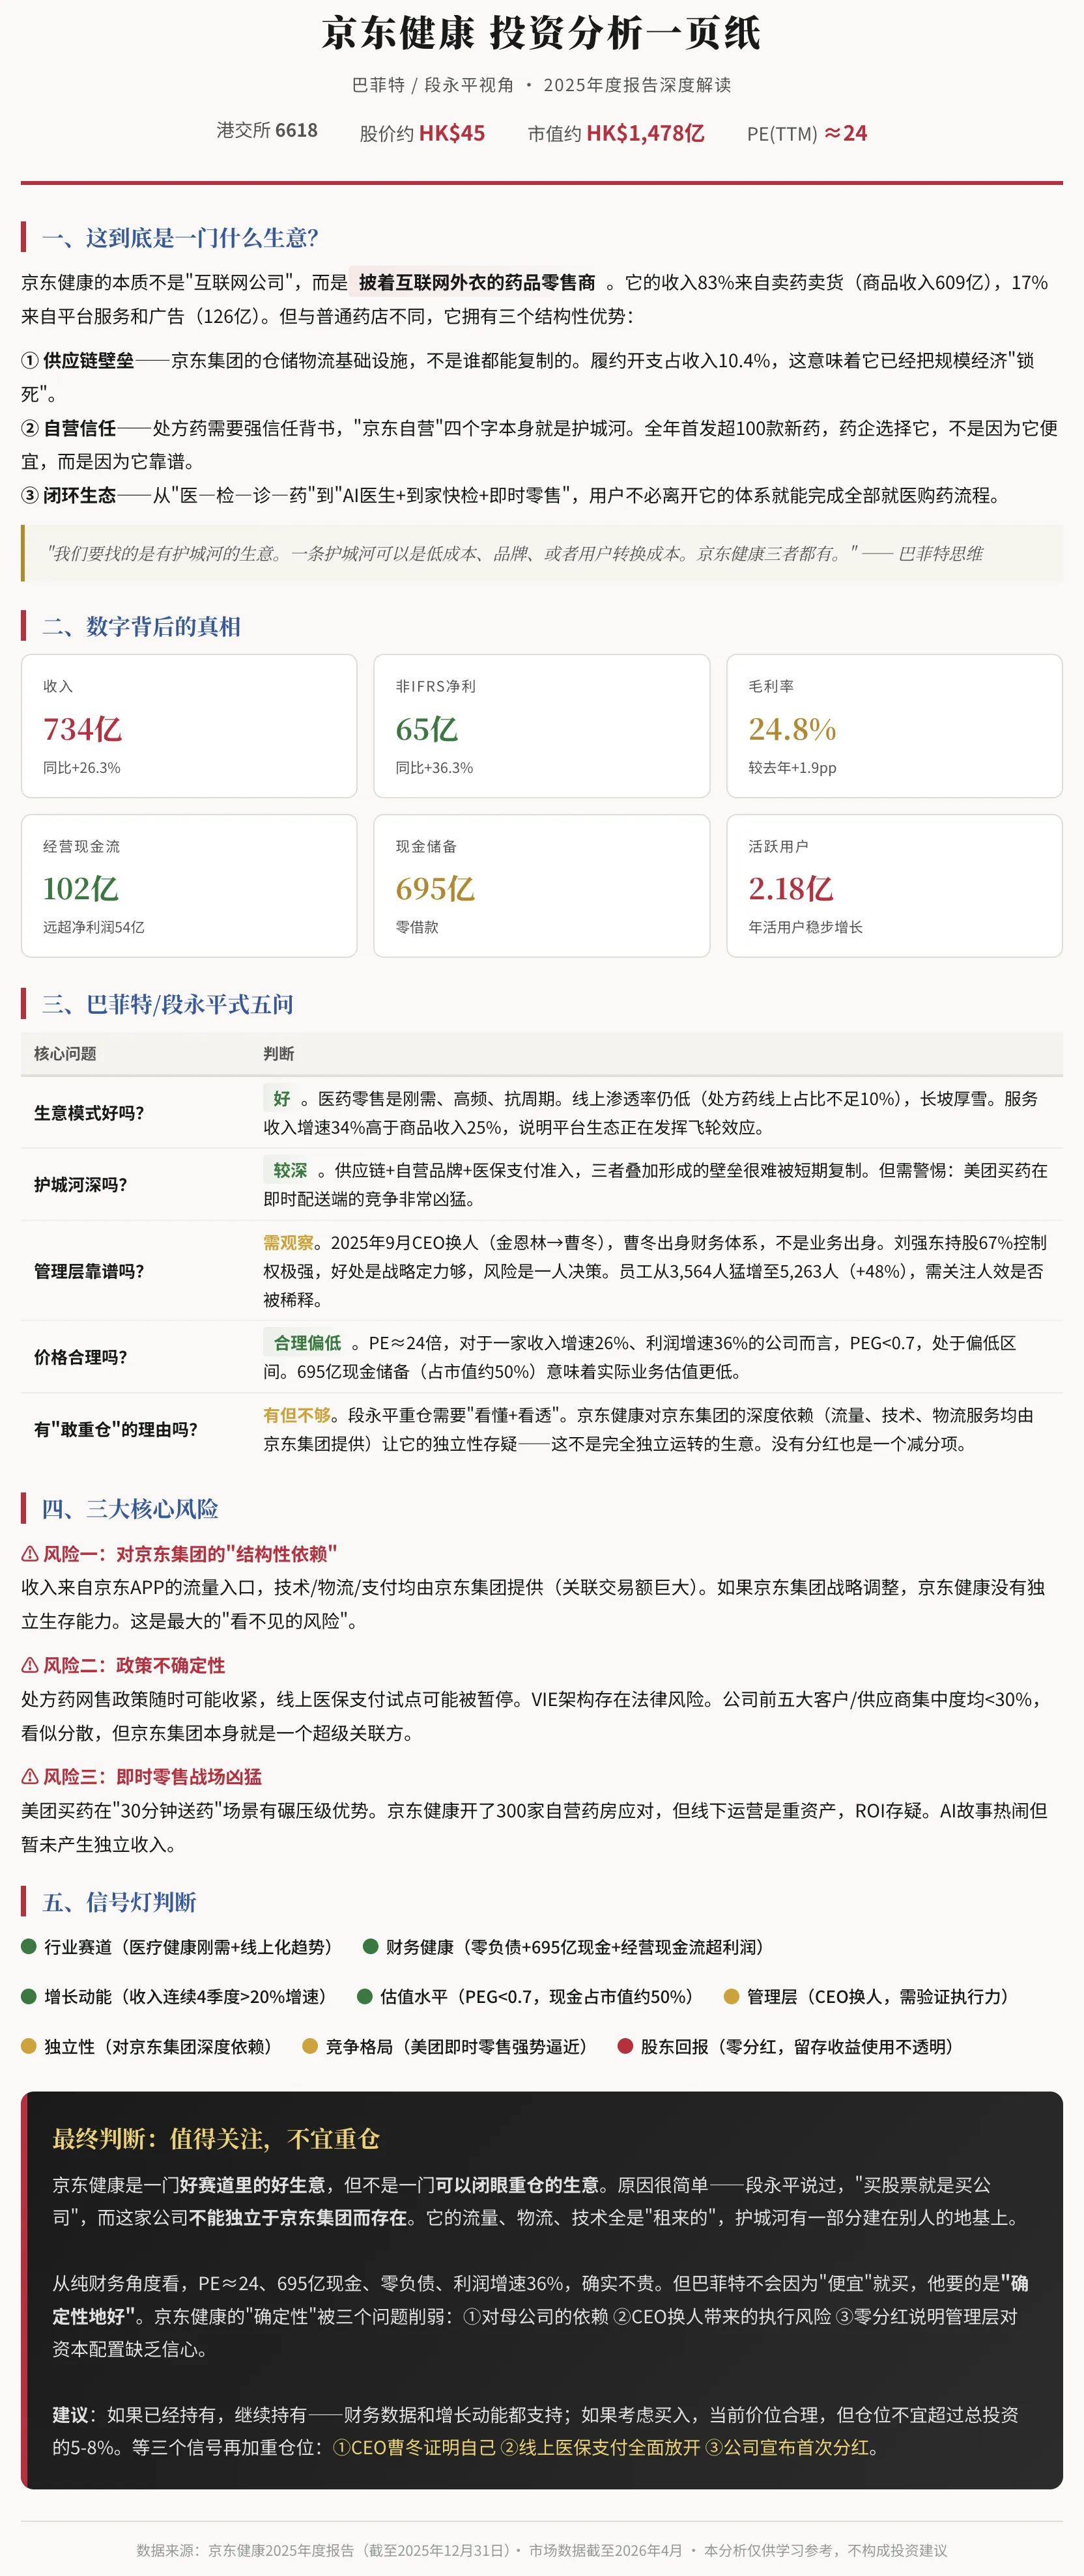Click the green dot next to 财务健康

(370, 1946)
